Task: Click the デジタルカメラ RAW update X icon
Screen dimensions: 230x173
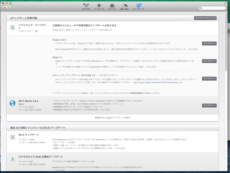Action: coord(13,159)
